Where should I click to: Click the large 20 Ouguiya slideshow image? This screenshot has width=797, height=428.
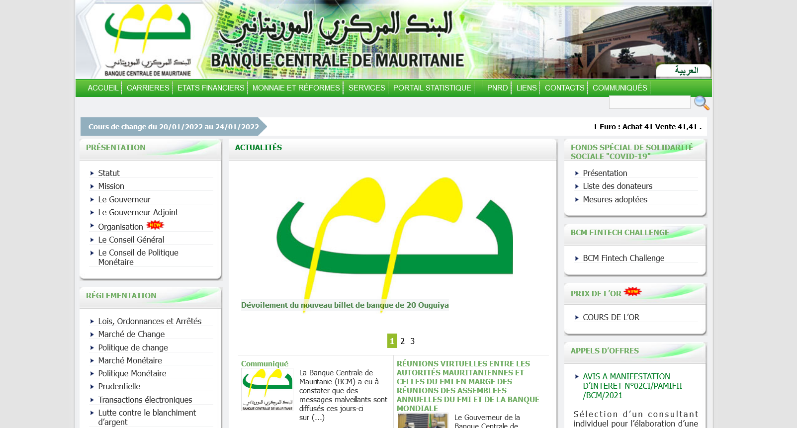point(393,239)
